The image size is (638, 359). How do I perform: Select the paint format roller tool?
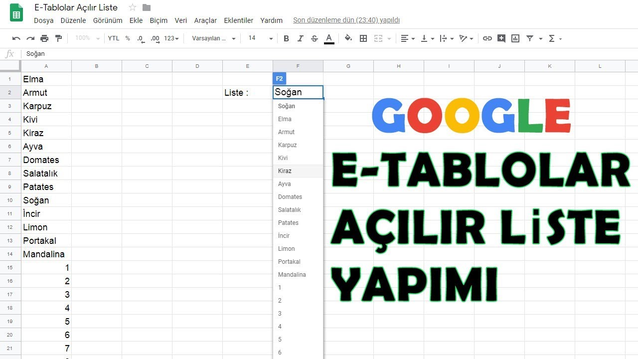(x=58, y=38)
